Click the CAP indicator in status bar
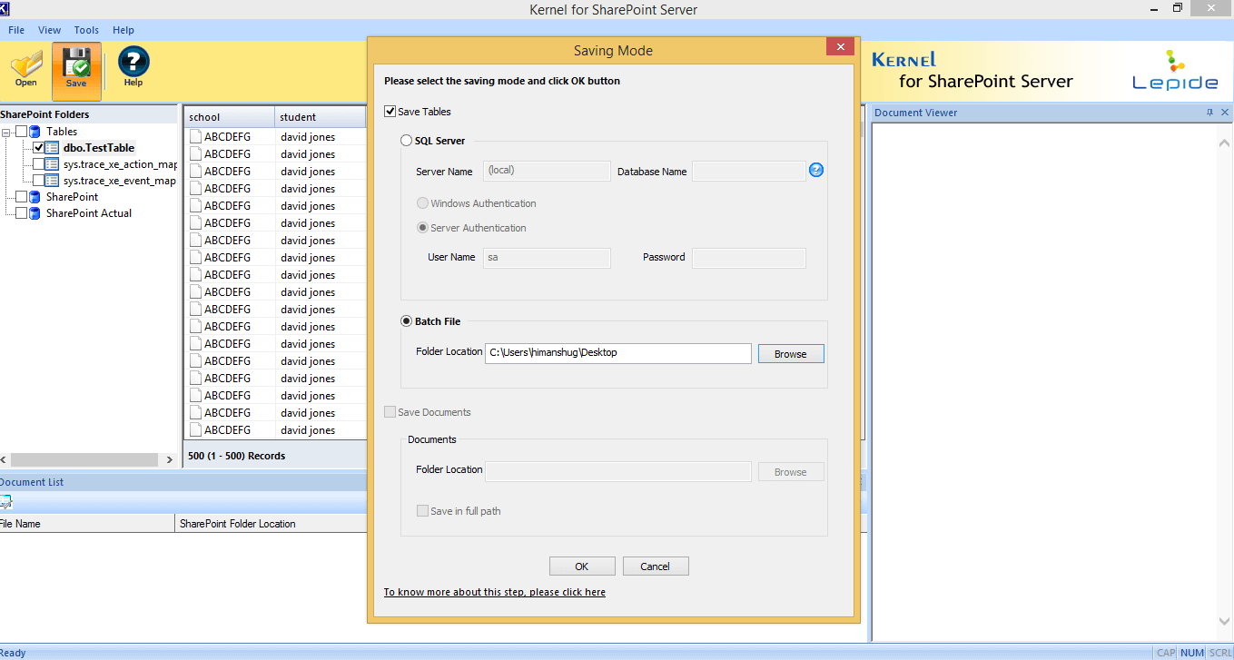Screen dimensions: 1234x660 [1166, 653]
